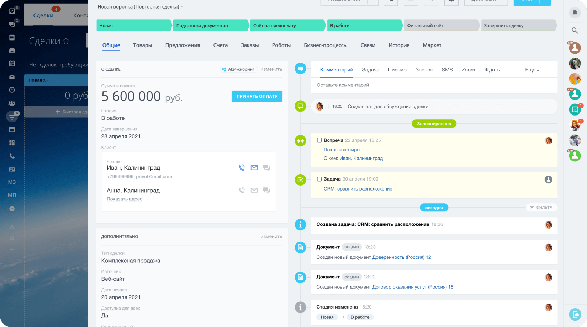Switch to the Товары tab

click(143, 45)
